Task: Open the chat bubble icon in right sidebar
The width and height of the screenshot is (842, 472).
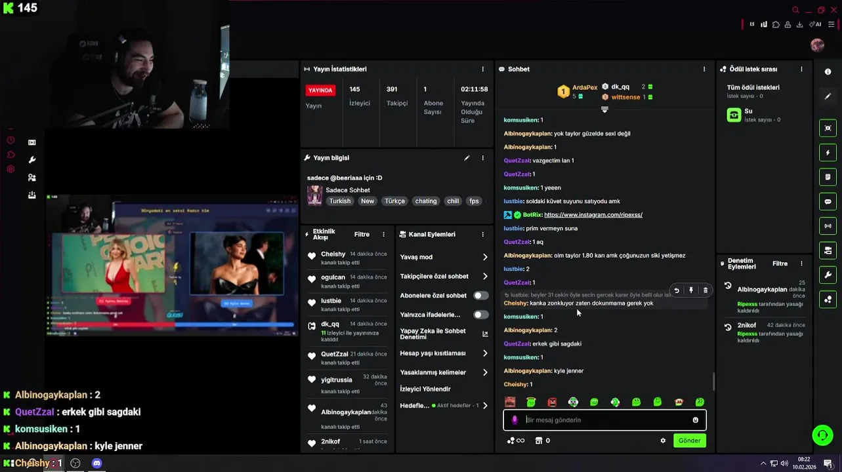Action: (x=828, y=202)
